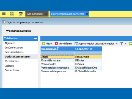Select the Verkooporder row

(57, 64)
